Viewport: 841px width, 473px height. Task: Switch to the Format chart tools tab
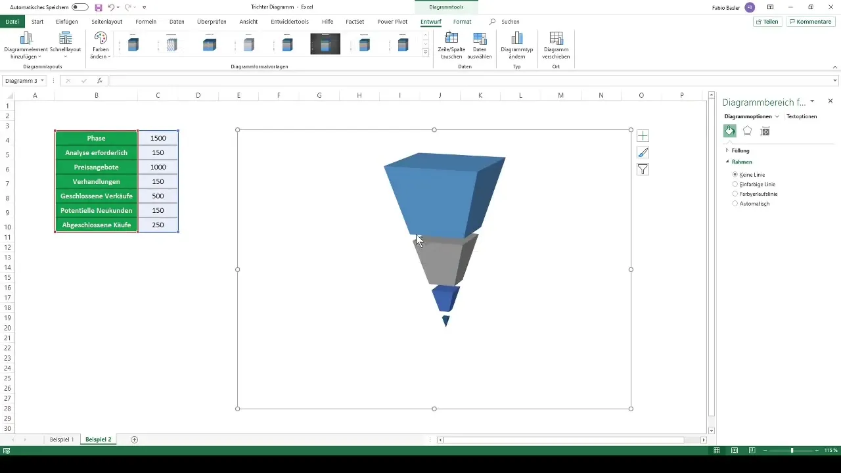[x=462, y=22]
